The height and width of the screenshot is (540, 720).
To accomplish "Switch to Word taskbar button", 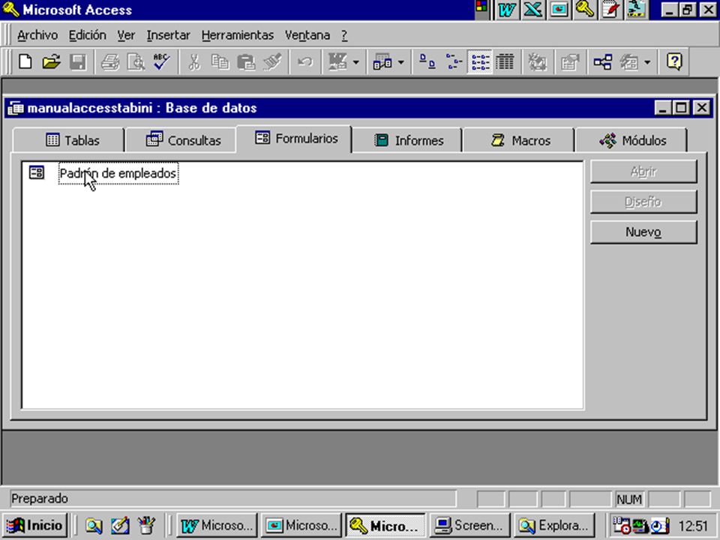I will (217, 525).
